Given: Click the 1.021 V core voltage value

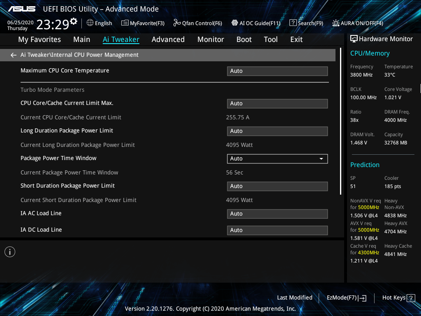Looking at the screenshot, I should pyautogui.click(x=393, y=98).
